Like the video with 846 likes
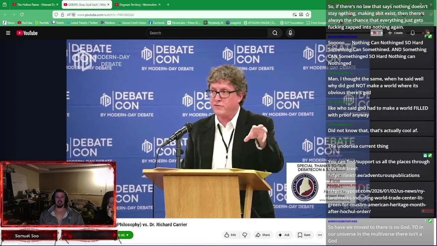Screen dimensions: 437x246 pos(230,235)
